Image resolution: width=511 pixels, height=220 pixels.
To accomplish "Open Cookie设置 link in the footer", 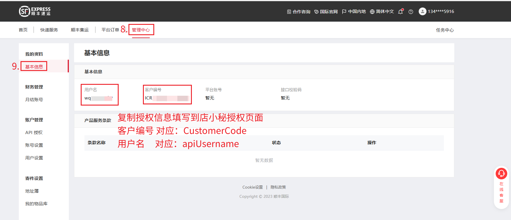I will pyautogui.click(x=253, y=187).
